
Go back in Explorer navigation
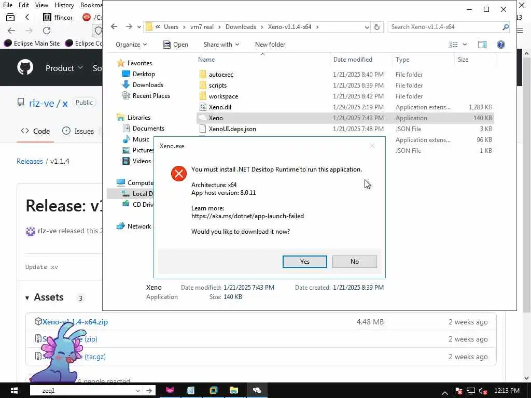(x=114, y=27)
